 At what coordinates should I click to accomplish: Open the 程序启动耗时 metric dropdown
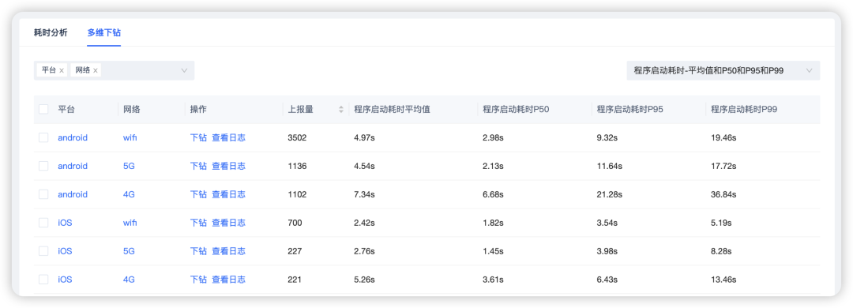pyautogui.click(x=723, y=70)
